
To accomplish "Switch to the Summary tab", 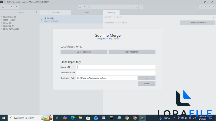I will point(111,12).
